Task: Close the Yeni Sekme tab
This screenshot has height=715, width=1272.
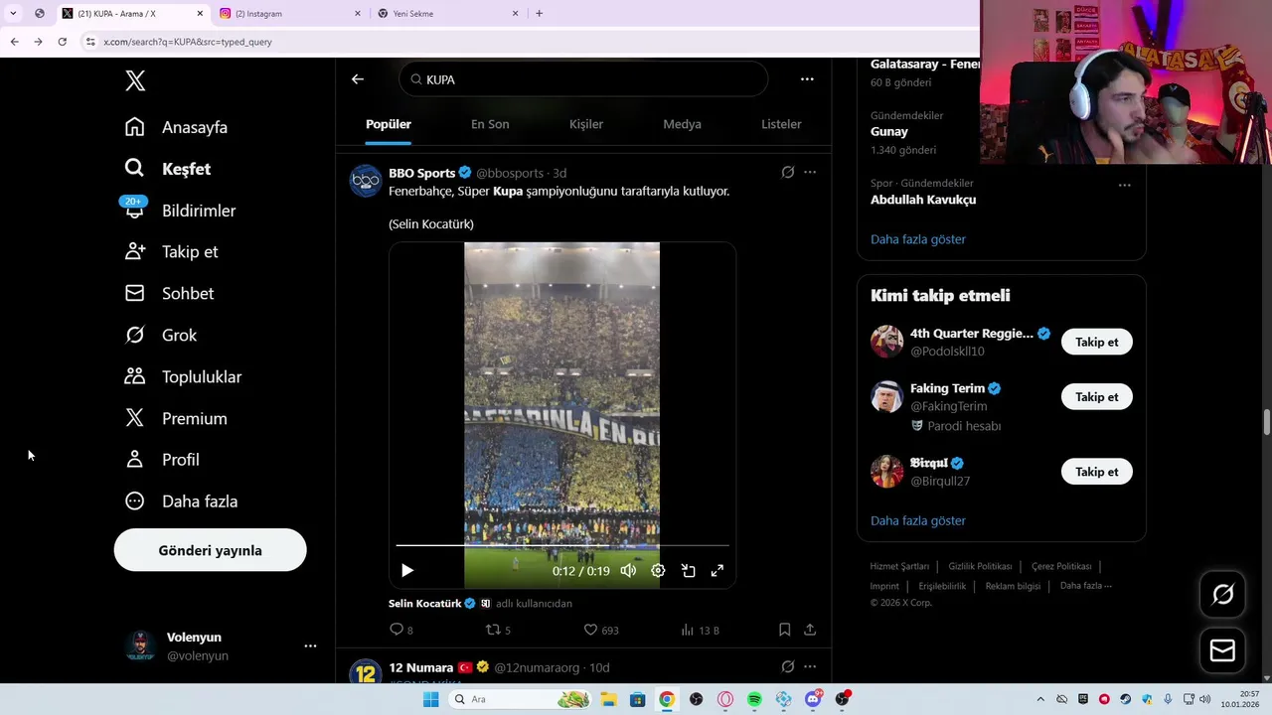Action: (x=515, y=14)
